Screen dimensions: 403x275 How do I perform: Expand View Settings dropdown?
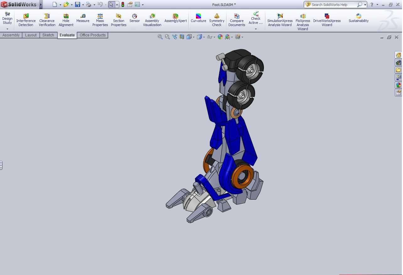click(242, 37)
